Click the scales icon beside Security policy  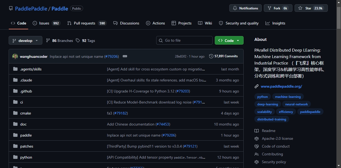tap(257, 162)
